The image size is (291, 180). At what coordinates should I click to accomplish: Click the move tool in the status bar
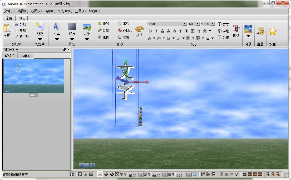[x=106, y=174]
